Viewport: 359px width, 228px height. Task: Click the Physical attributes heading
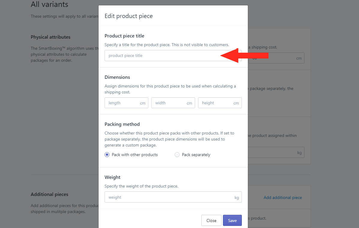[x=51, y=37]
